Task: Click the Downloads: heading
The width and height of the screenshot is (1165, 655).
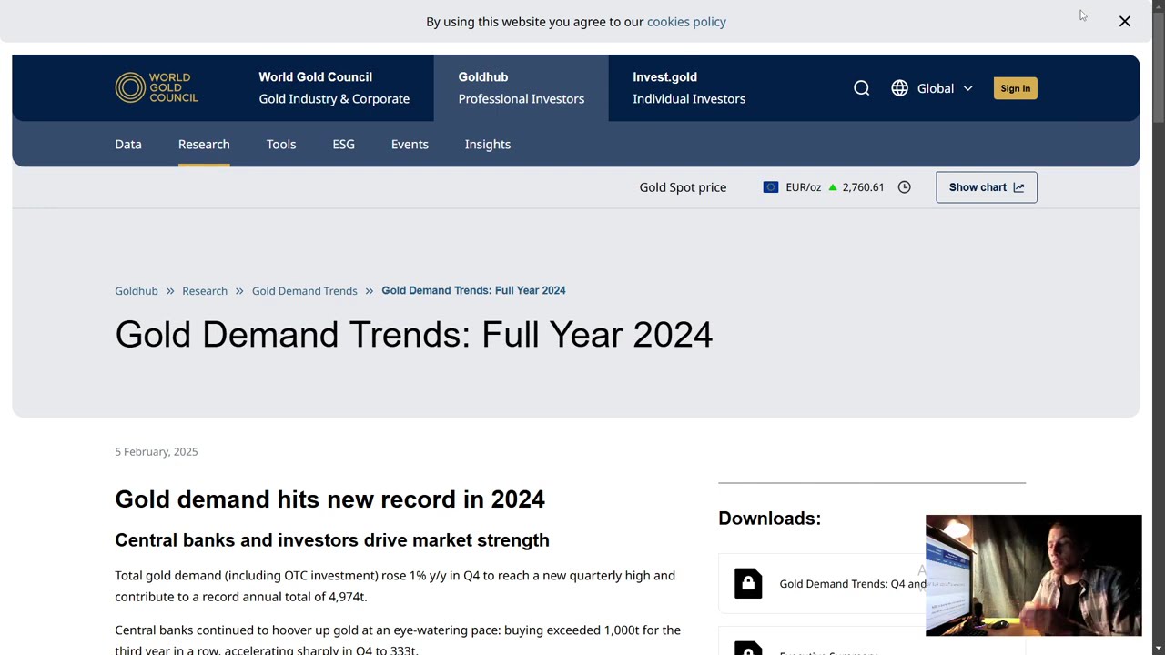Action: (769, 518)
